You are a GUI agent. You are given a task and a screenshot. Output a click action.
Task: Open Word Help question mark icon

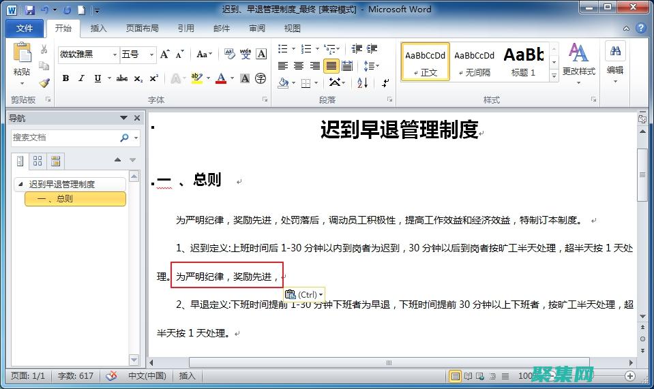point(640,29)
